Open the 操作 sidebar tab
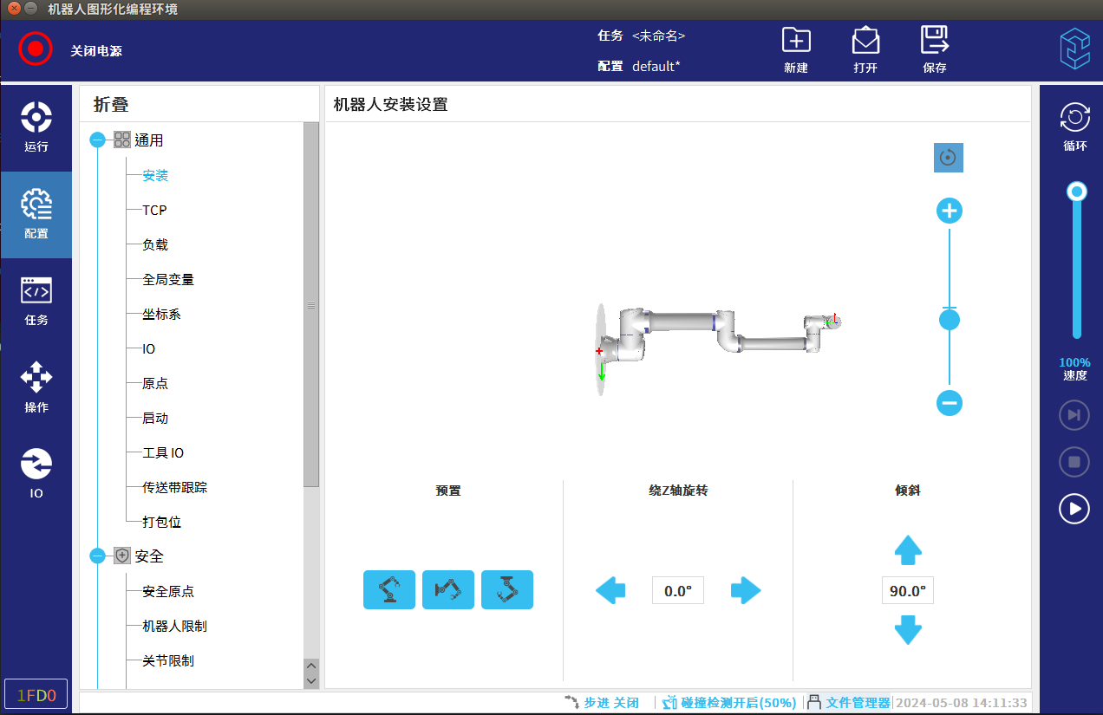This screenshot has width=1103, height=715. pos(36,387)
